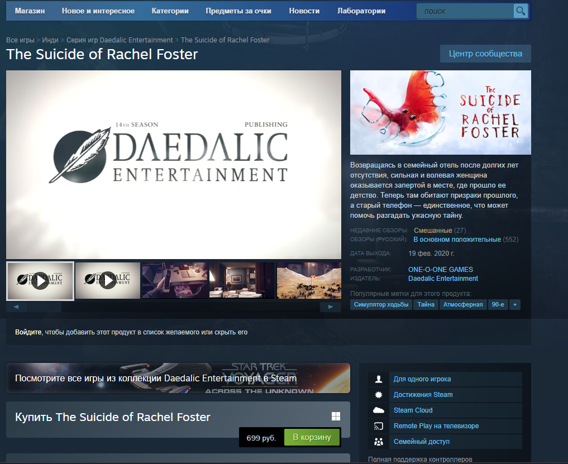Click the Windows platform icon
Image resolution: width=568 pixels, height=464 pixels.
[x=336, y=416]
